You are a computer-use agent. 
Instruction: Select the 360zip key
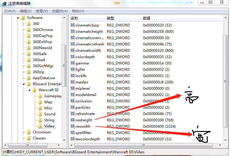[39, 72]
